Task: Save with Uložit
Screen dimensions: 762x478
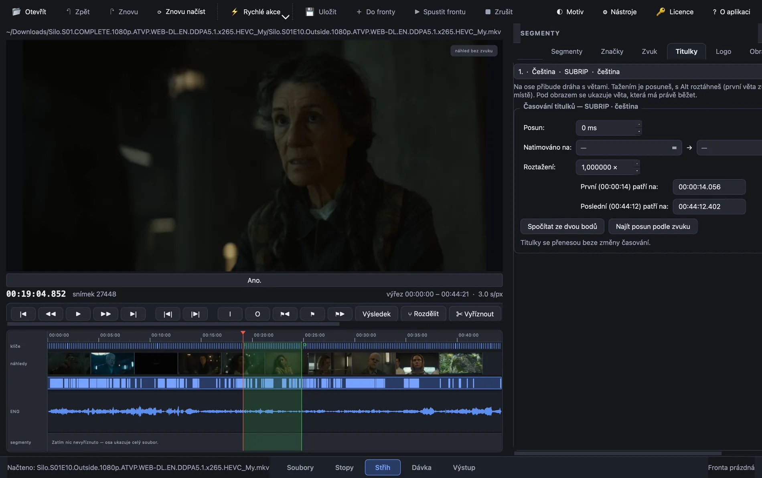Action: pyautogui.click(x=321, y=12)
